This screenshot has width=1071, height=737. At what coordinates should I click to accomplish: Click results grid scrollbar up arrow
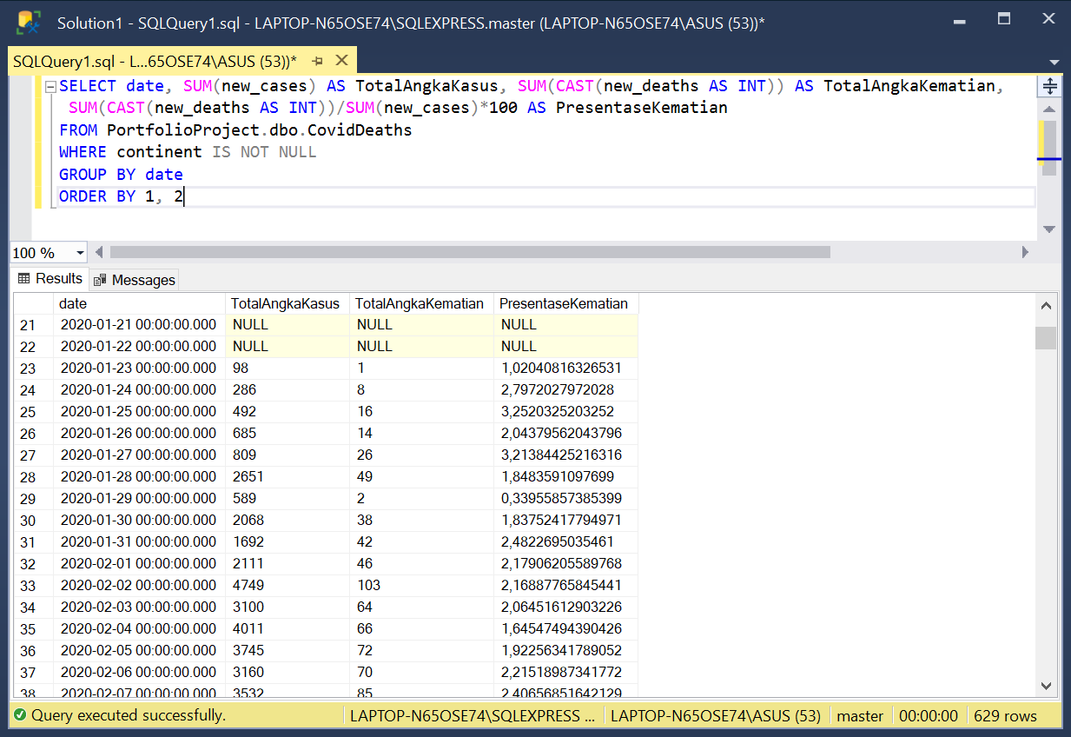pos(1046,305)
